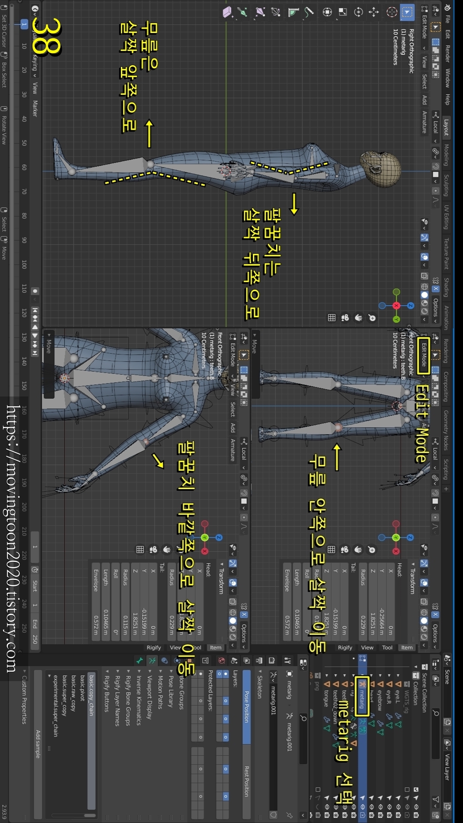This screenshot has width=463, height=823.
Task: Select the Shear tool with purple cube
Action: click(227, 12)
